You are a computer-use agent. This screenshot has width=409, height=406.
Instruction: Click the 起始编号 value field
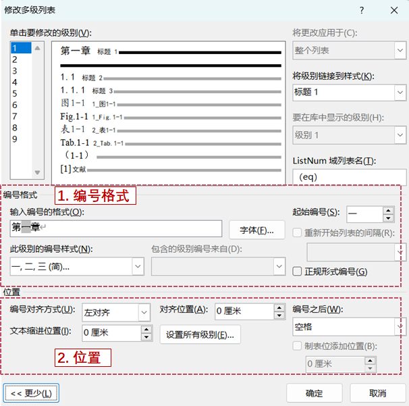(x=364, y=214)
